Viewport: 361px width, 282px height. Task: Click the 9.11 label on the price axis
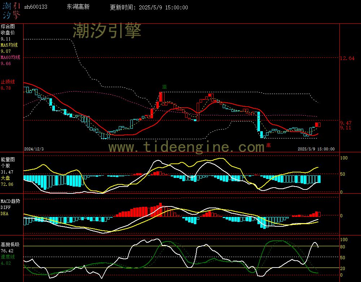[x=346, y=128]
